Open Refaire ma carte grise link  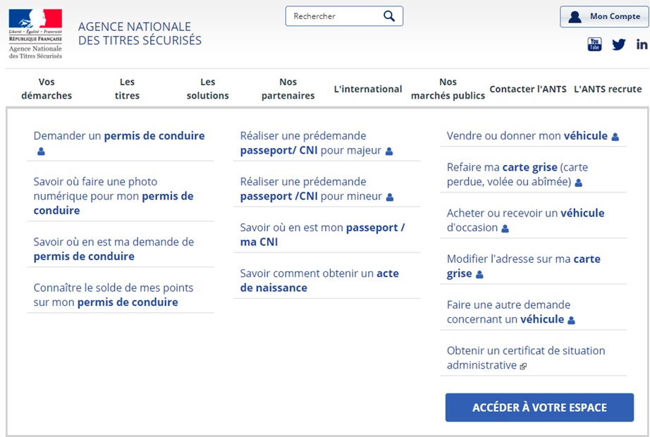point(517,175)
